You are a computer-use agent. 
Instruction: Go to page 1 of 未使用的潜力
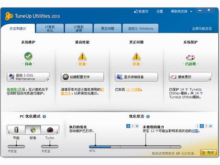pyautogui.click(x=198, y=126)
